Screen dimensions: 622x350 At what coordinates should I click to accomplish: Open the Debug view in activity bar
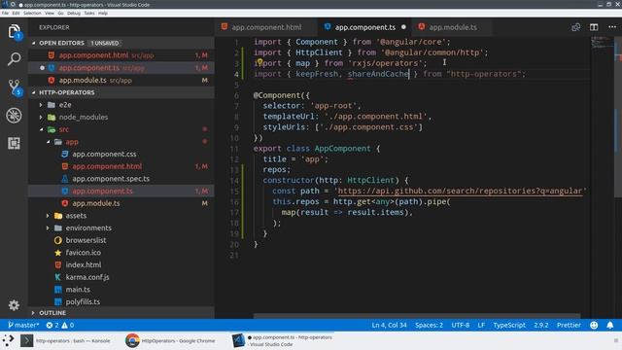pyautogui.click(x=14, y=116)
